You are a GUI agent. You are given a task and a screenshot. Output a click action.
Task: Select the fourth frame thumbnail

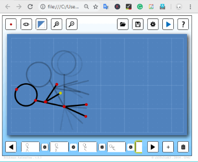(117, 147)
